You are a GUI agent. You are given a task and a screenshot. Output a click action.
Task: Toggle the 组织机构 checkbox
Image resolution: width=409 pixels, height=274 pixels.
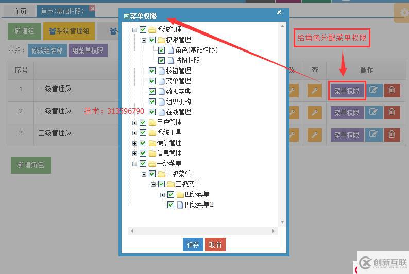(152, 102)
